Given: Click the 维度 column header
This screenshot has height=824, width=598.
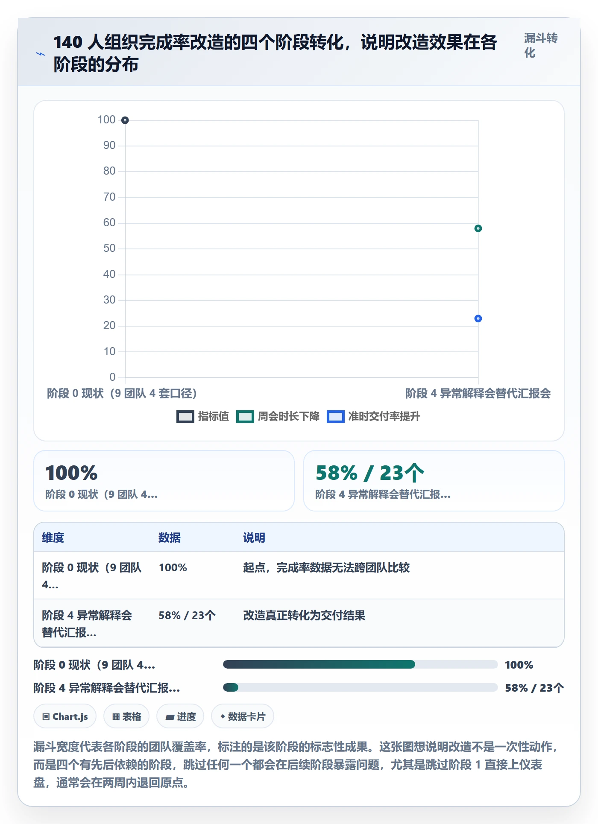Looking at the screenshot, I should (x=53, y=538).
